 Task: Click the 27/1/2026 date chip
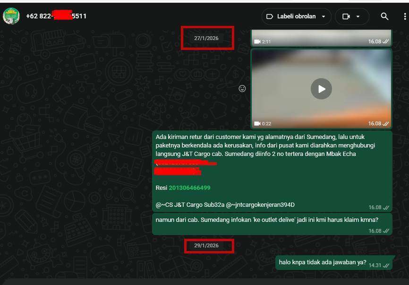(206, 38)
